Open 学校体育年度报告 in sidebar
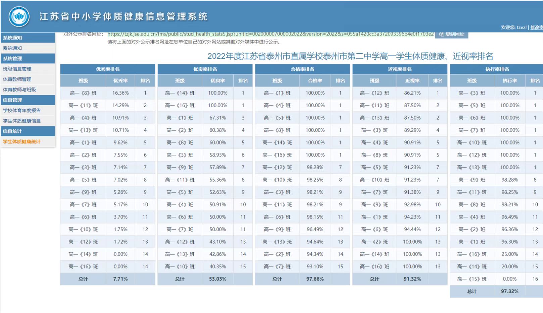The height and width of the screenshot is (313, 543). click(x=28, y=111)
